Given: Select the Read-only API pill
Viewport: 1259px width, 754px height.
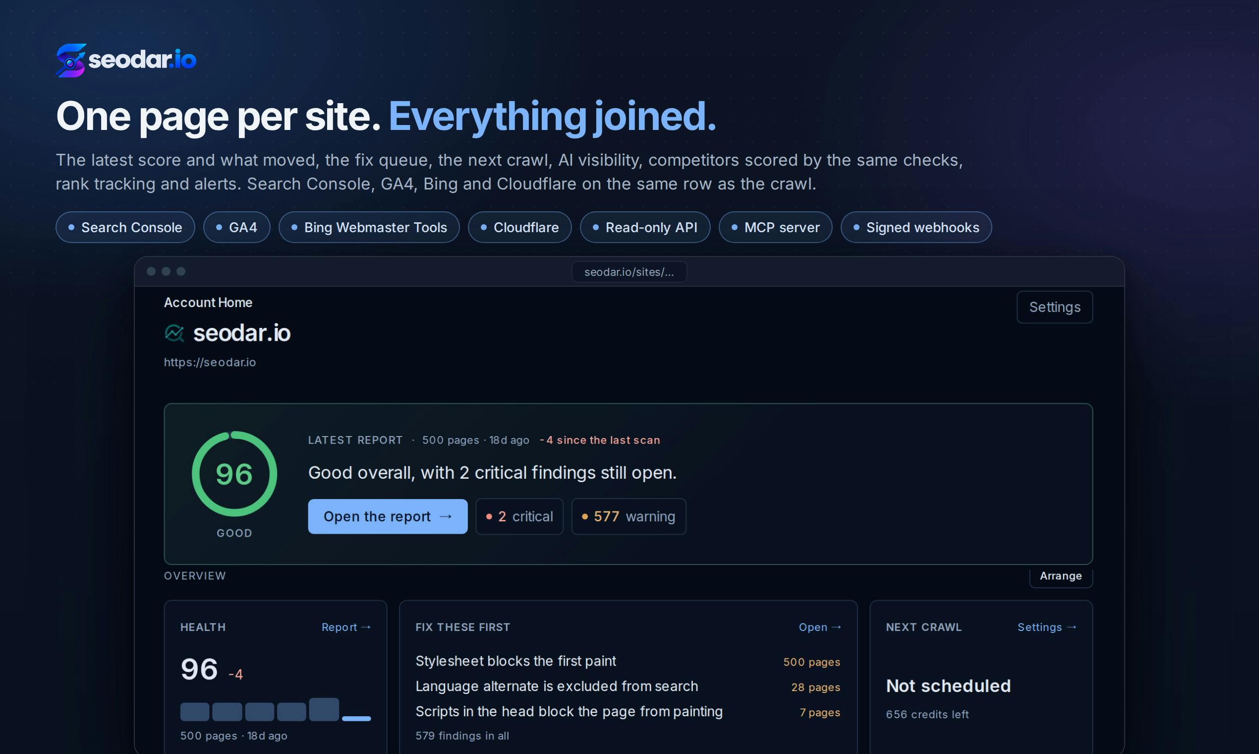Looking at the screenshot, I should [x=645, y=227].
